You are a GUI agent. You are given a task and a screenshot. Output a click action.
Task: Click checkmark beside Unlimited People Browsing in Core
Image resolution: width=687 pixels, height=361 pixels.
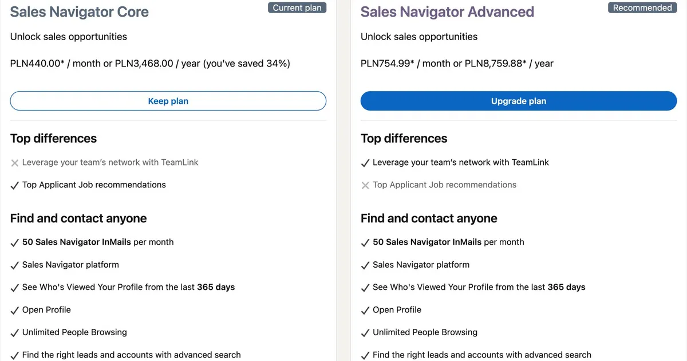(15, 332)
